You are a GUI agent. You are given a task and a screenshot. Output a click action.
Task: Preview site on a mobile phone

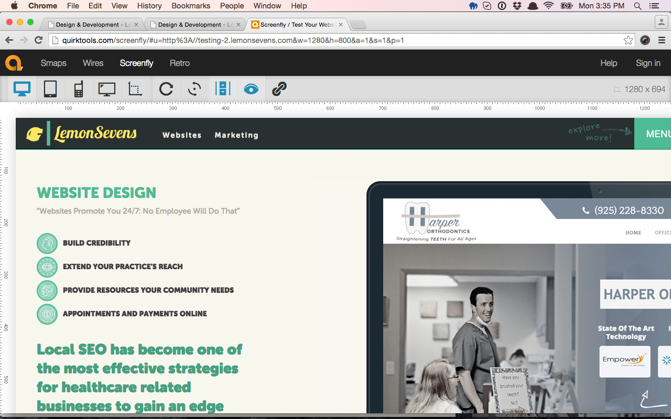coord(78,89)
